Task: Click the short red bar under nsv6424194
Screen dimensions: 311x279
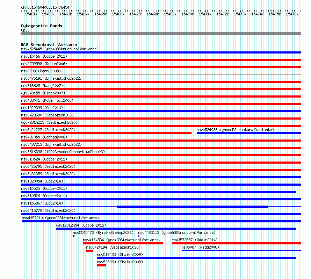Action: coord(90,251)
